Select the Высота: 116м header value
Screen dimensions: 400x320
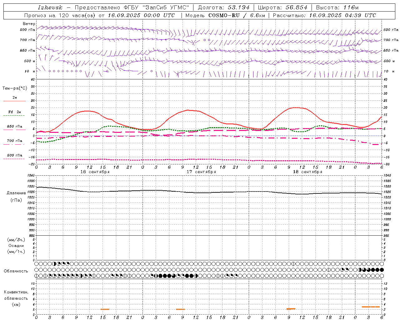pos(337,7)
